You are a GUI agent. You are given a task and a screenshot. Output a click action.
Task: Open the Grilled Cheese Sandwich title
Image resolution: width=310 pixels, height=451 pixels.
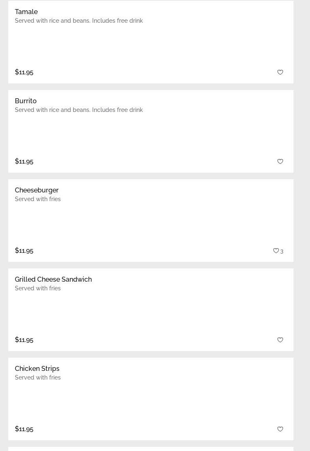[x=53, y=279]
